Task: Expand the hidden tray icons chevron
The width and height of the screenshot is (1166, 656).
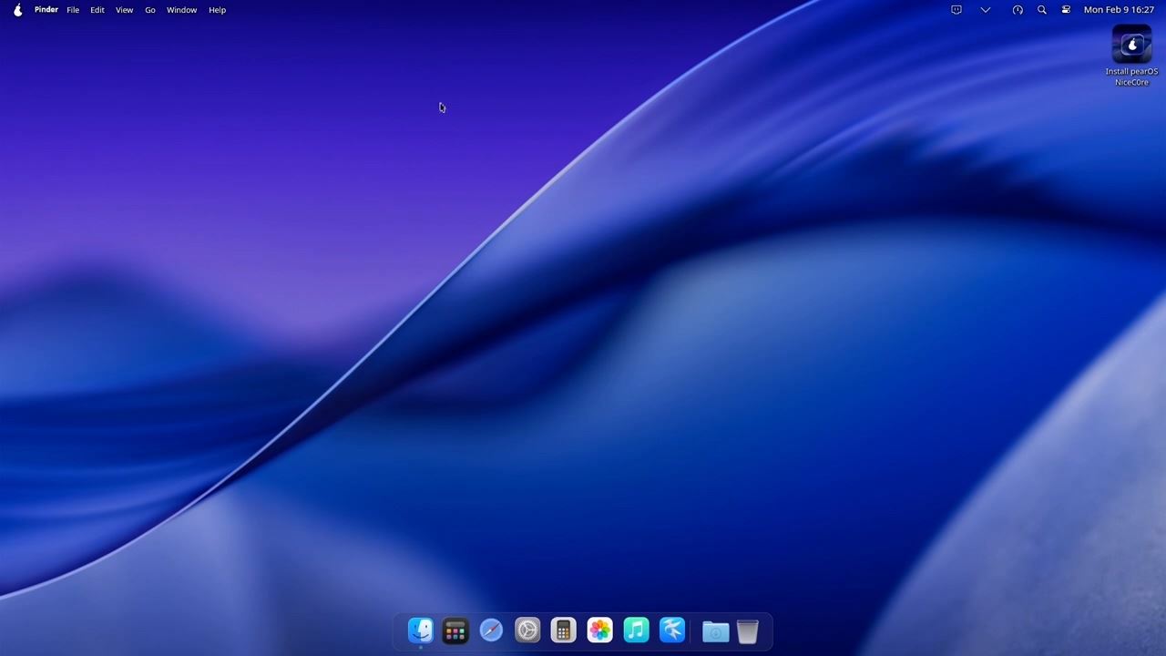Action: pyautogui.click(x=985, y=10)
